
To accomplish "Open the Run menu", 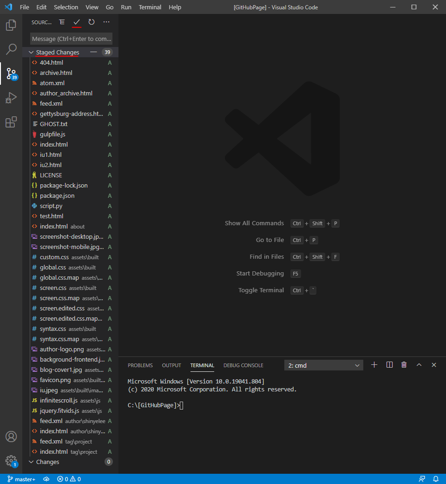I will [x=126, y=7].
